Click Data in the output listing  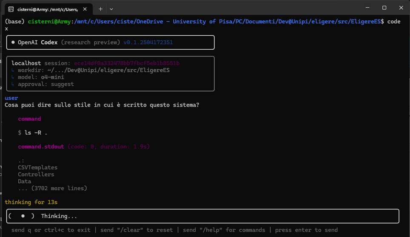point(25,181)
